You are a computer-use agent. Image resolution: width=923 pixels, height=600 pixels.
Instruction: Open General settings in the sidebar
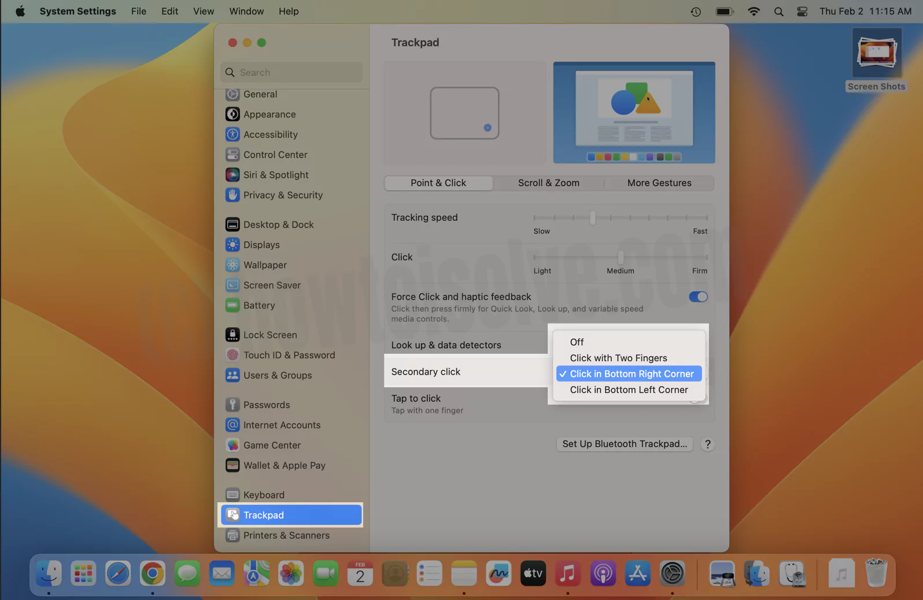click(291, 94)
